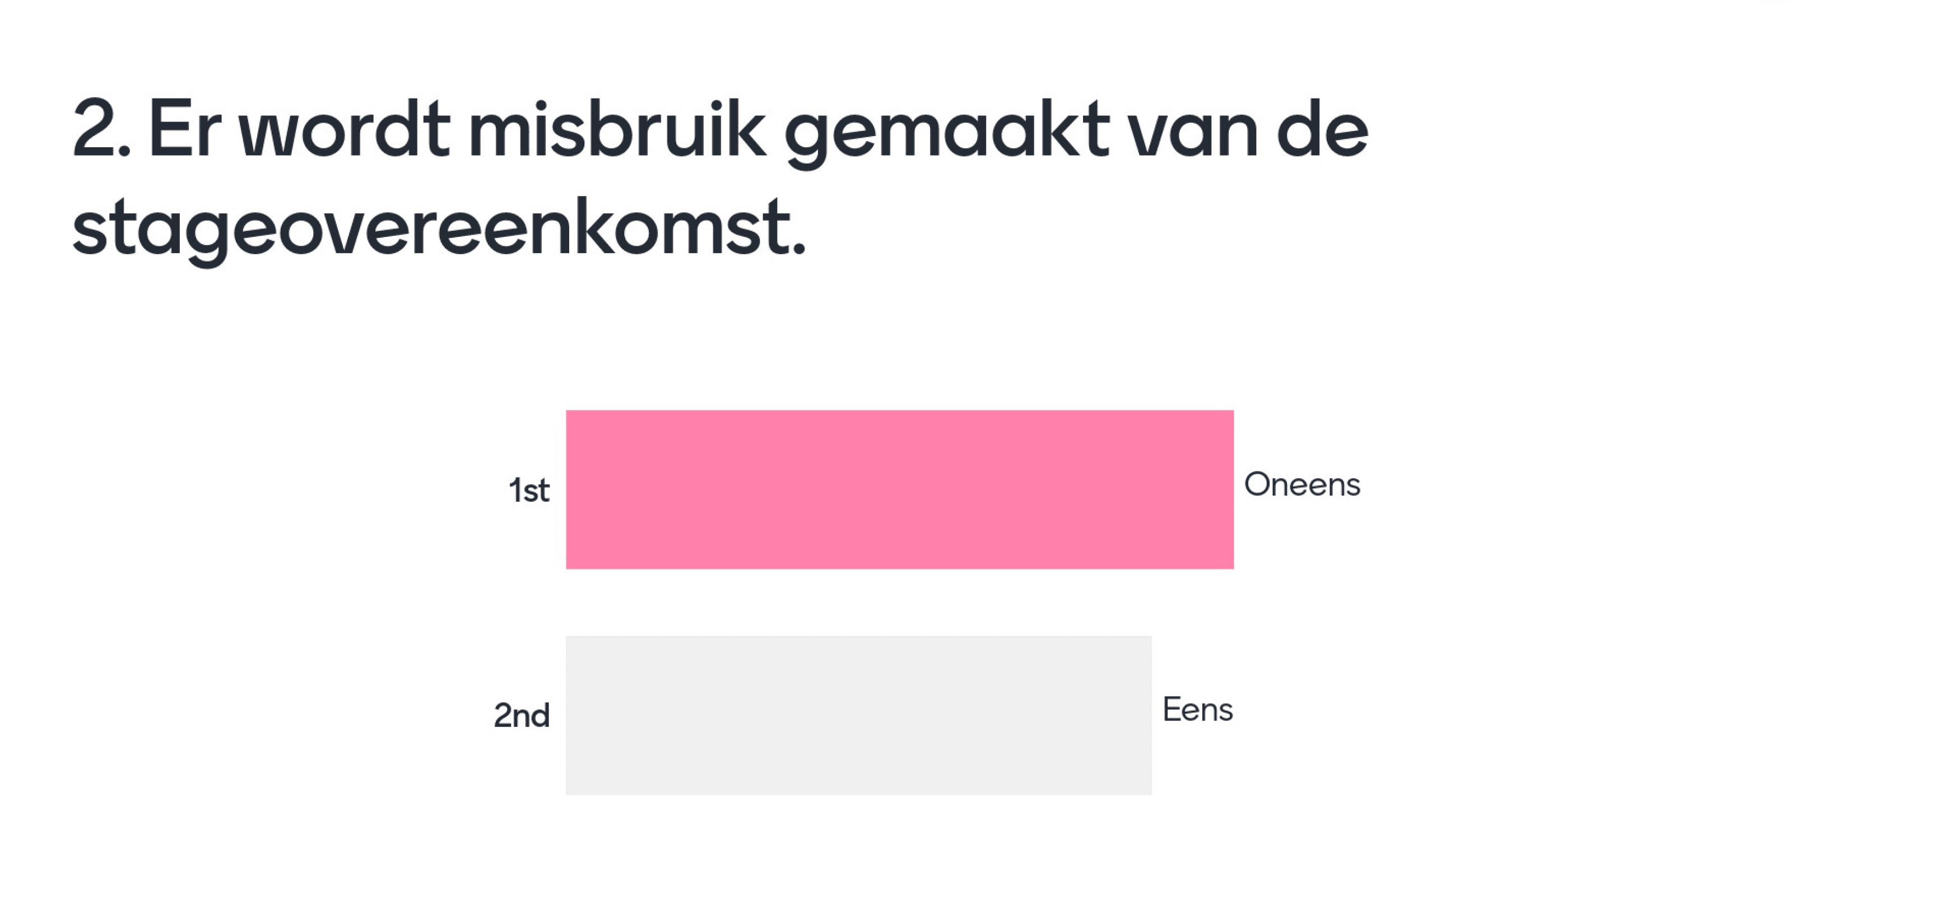Click the 2nd rank label
Viewport: 1952px width, 902px height.
(x=522, y=715)
